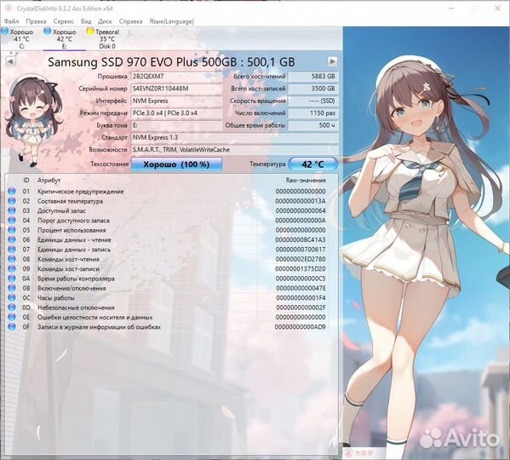Select raw value 0000000BC41A3
510x460 pixels.
[301, 239]
